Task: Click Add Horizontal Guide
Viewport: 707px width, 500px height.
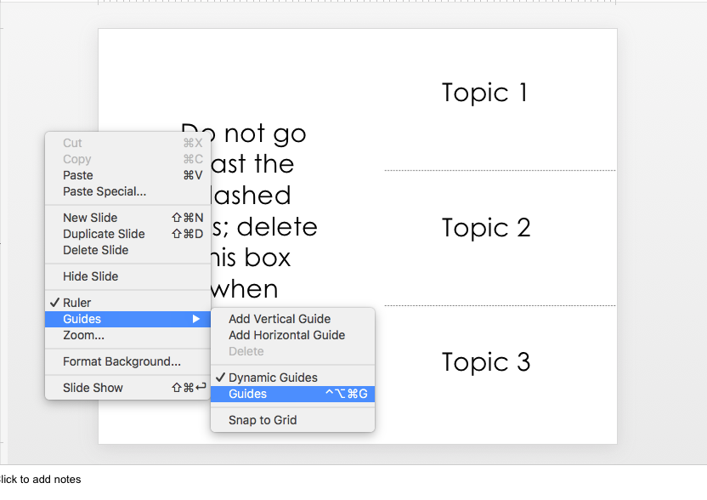Action: tap(286, 335)
